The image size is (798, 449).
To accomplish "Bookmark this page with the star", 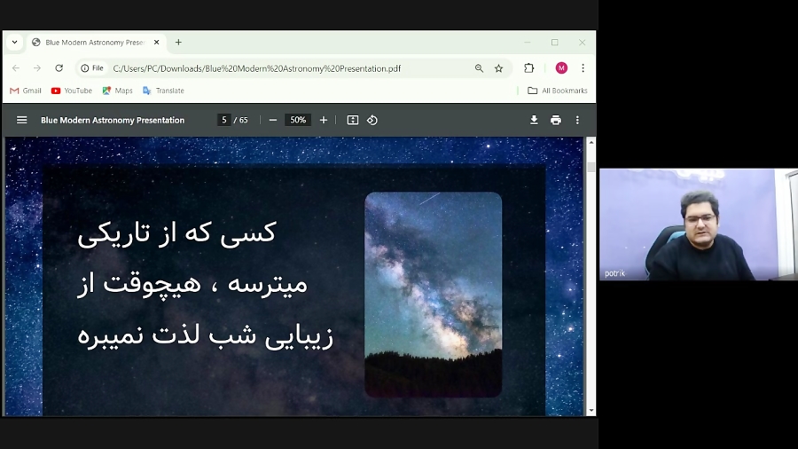I will 498,68.
